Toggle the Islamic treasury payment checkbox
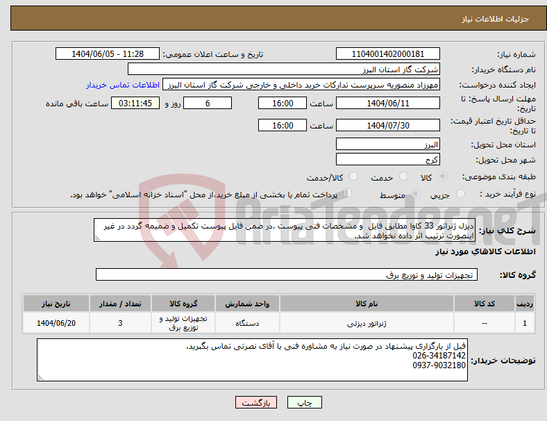 348,193
